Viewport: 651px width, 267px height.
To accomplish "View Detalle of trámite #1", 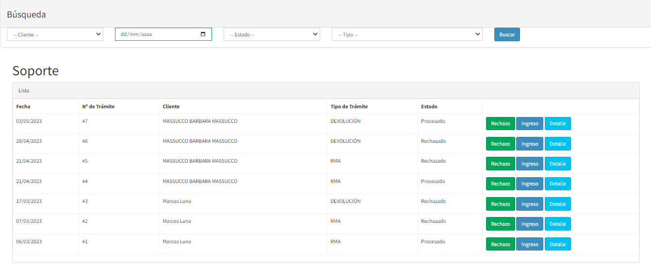I will 557,244.
